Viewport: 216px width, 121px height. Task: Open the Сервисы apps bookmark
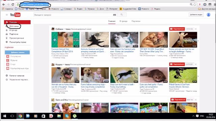(x=7, y=9)
